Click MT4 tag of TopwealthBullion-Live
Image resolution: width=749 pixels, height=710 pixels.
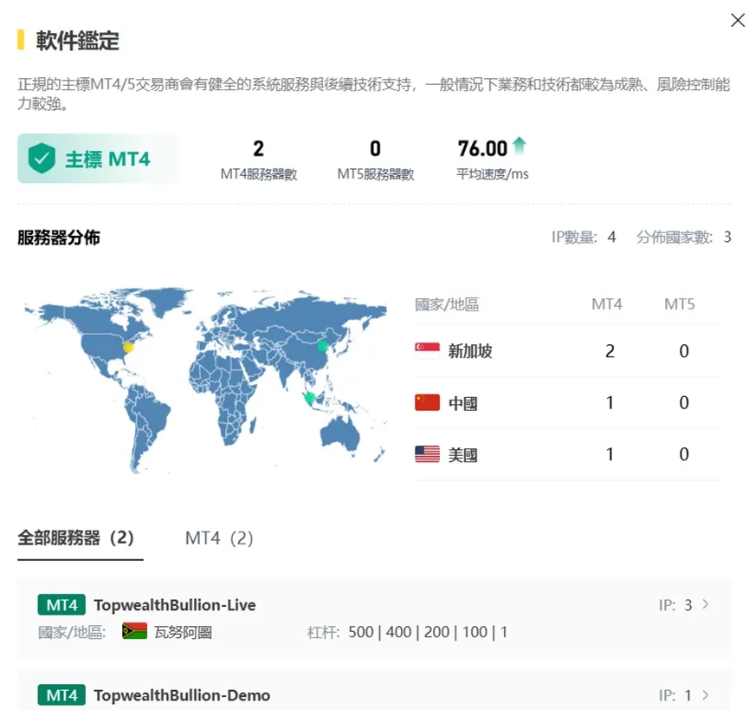click(x=61, y=605)
